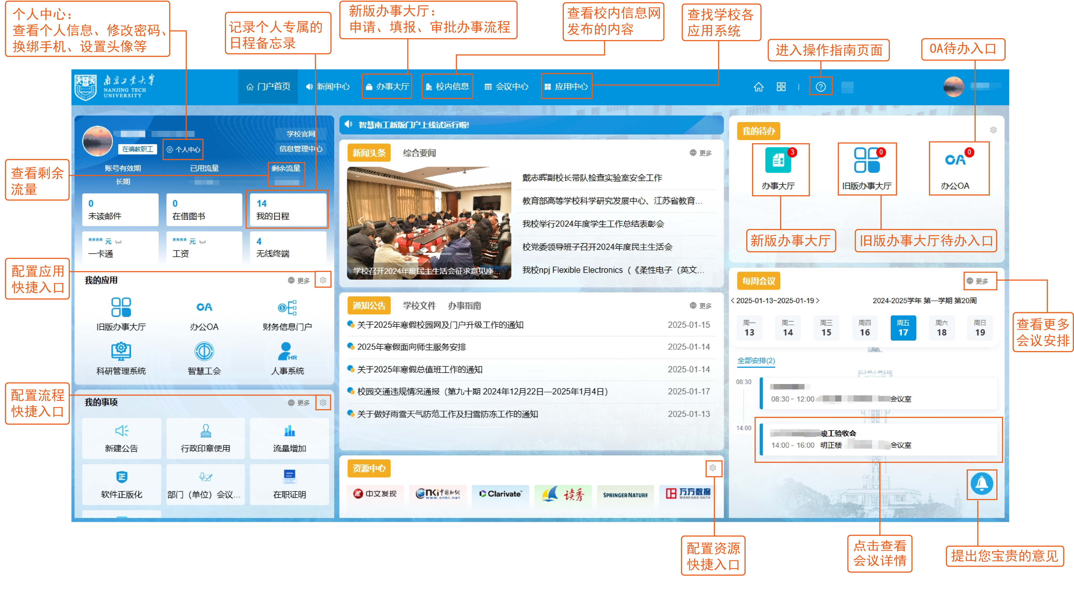
Task: Click 未读邮件 card
Action: tap(120, 210)
